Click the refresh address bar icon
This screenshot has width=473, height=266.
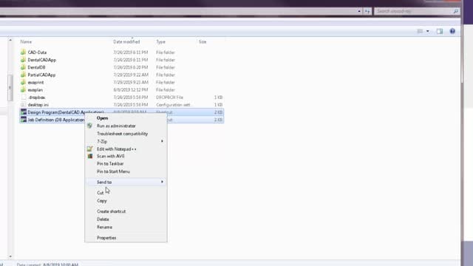[367, 11]
